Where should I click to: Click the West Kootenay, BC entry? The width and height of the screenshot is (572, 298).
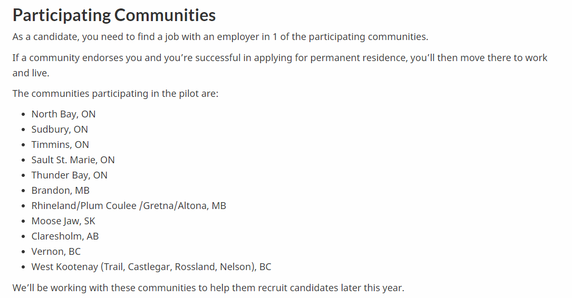pyautogui.click(x=151, y=267)
